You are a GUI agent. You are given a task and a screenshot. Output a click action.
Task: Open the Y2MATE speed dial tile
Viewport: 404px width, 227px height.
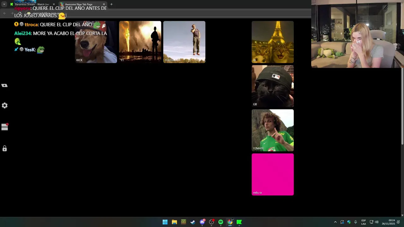(x=273, y=130)
